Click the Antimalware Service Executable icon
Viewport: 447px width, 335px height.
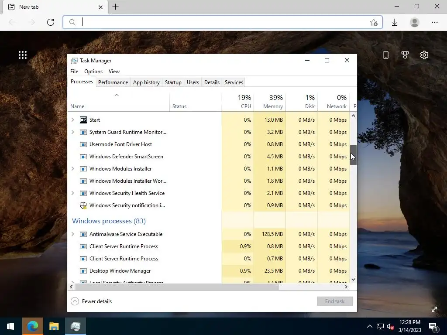click(83, 234)
